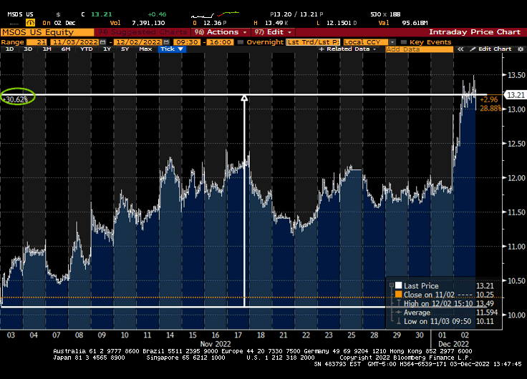Click the High marker icon in legend
Image resolution: width=527 pixels, height=379 pixels.
399,303
